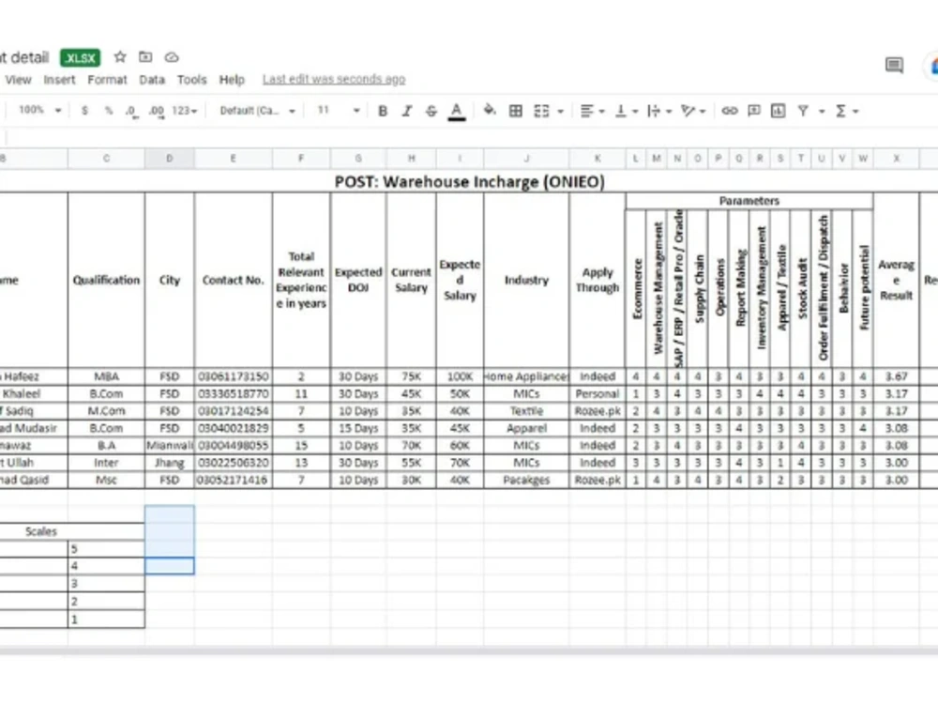The image size is (938, 704).
Task: Select the 15 Days expected DOJ cell
Action: (x=358, y=428)
